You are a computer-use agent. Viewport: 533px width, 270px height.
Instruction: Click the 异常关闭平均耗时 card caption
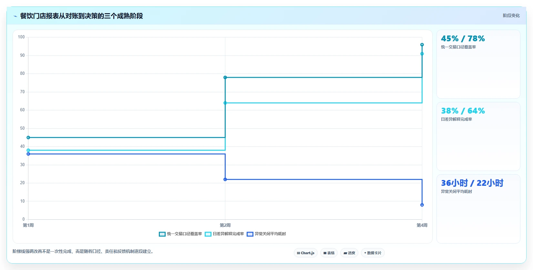coord(456,192)
